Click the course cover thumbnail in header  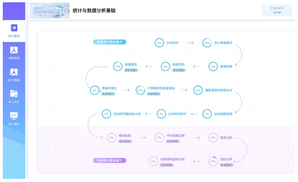50,11
